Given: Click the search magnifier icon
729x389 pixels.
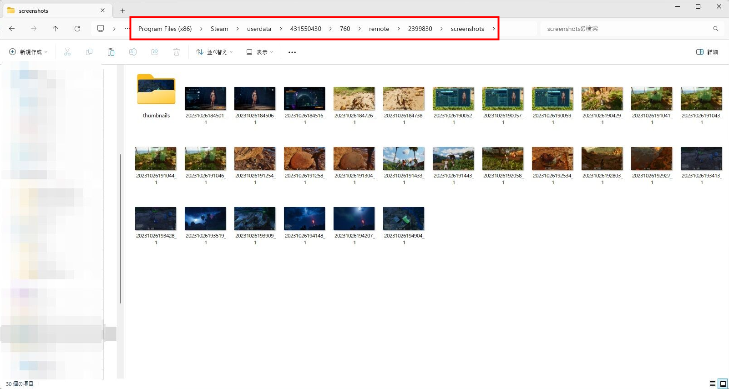Looking at the screenshot, I should click(x=716, y=29).
